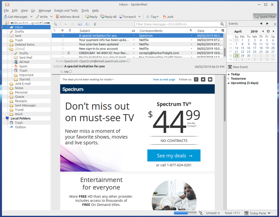The image size is (279, 217).
Task: Click the thread column header icon
Action: pyautogui.click(x=55, y=31)
